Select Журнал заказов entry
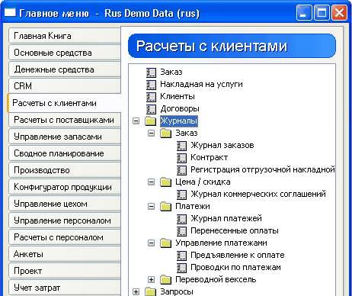This screenshot has width=352, height=296. pyautogui.click(x=222, y=145)
